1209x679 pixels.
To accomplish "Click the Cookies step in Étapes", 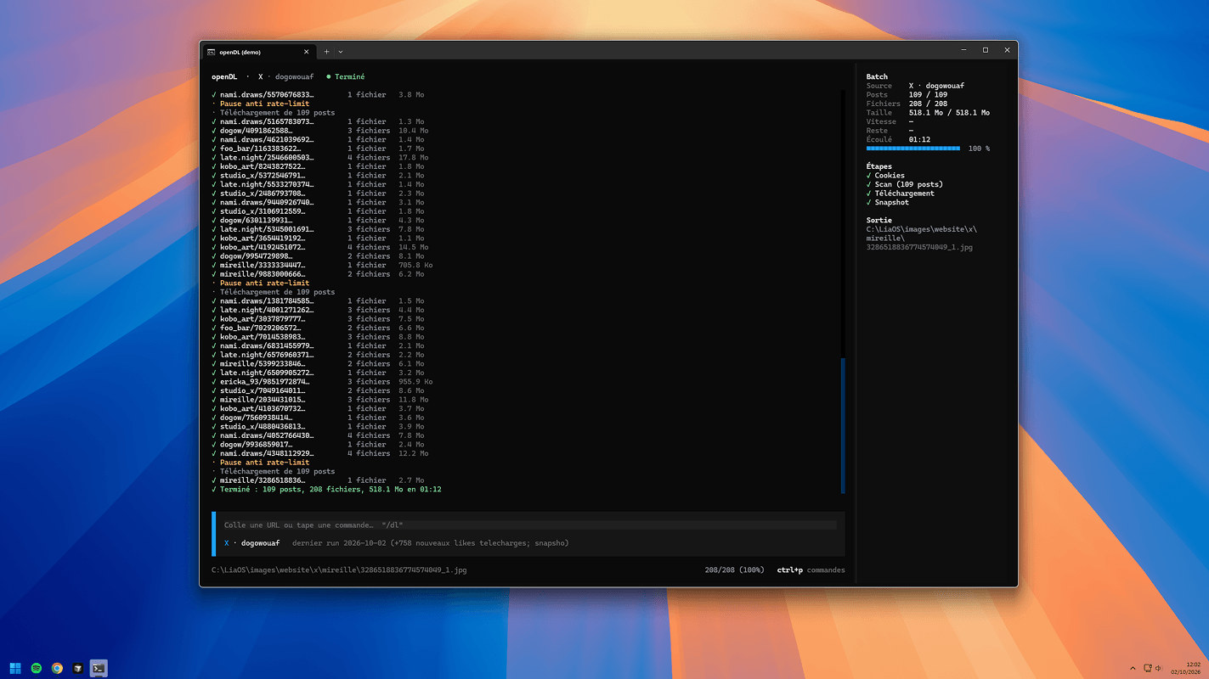I will click(x=885, y=176).
